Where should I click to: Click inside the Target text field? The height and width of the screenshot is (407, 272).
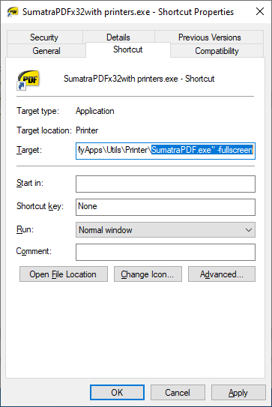coord(166,151)
